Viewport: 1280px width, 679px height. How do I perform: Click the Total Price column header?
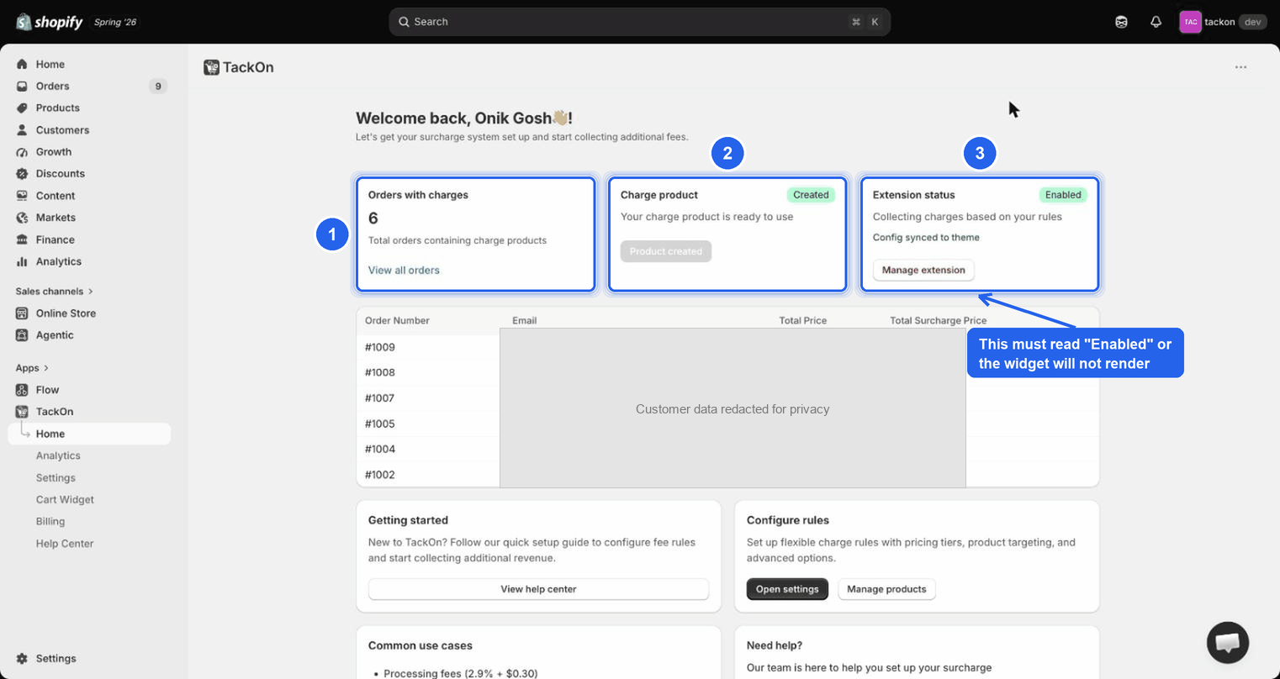(x=803, y=320)
